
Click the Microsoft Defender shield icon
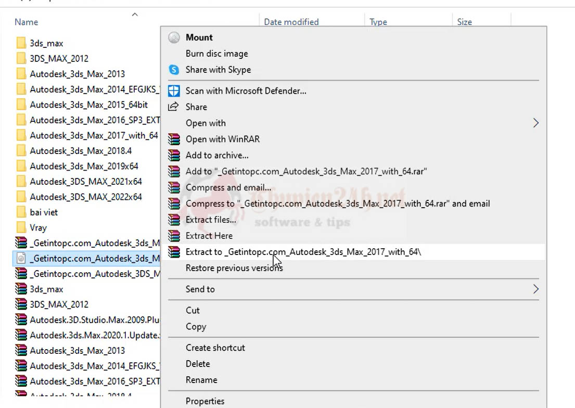click(x=174, y=91)
